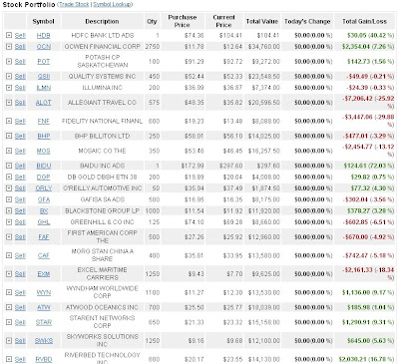
Task: Sell the HDB position
Action: click(20, 35)
